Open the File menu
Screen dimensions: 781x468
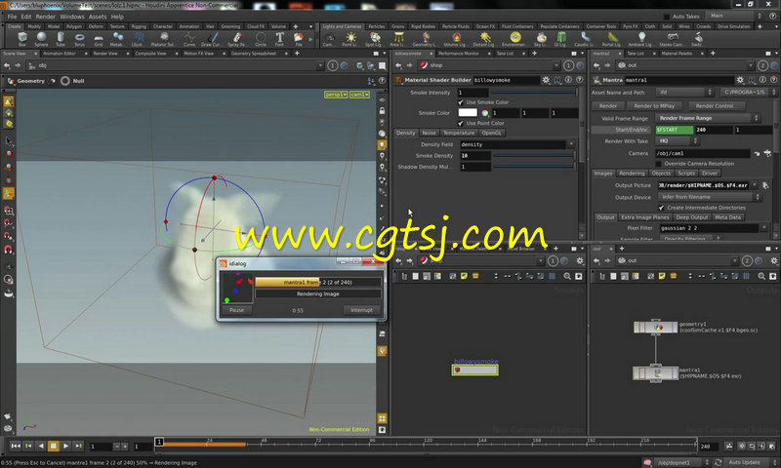point(12,17)
